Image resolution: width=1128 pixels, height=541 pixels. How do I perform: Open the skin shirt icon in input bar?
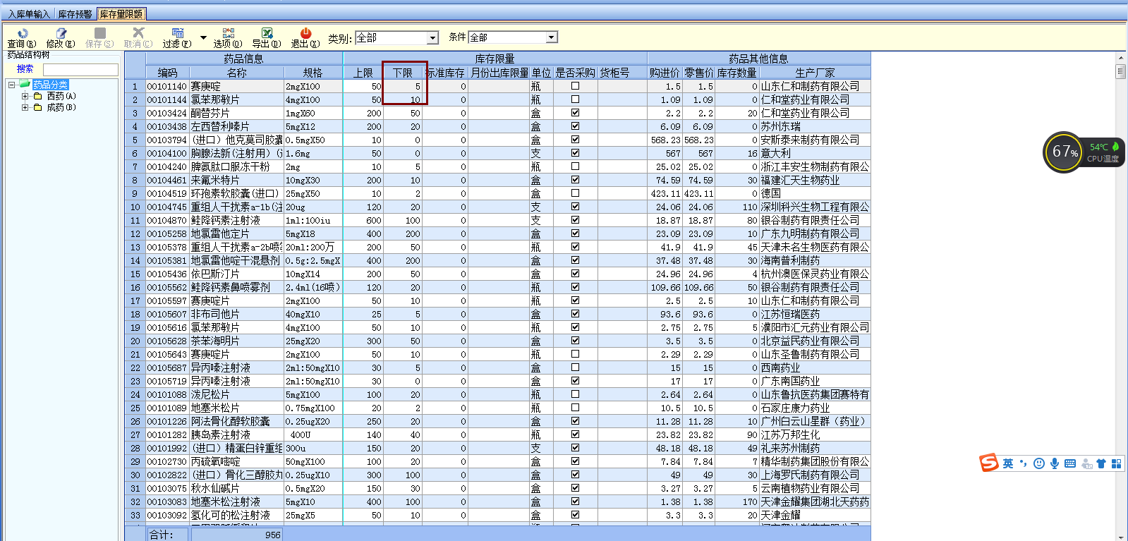[1101, 463]
